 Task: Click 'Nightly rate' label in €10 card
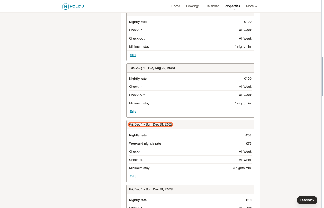click(x=138, y=200)
